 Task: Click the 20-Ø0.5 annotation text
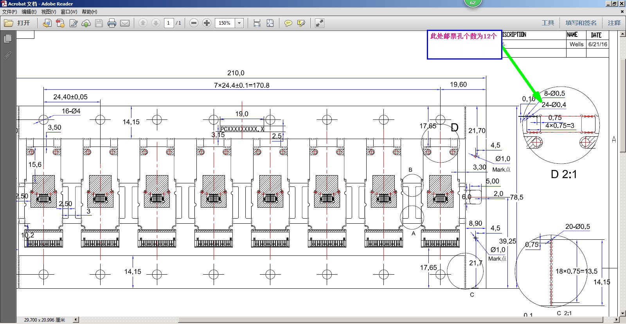coord(577,227)
